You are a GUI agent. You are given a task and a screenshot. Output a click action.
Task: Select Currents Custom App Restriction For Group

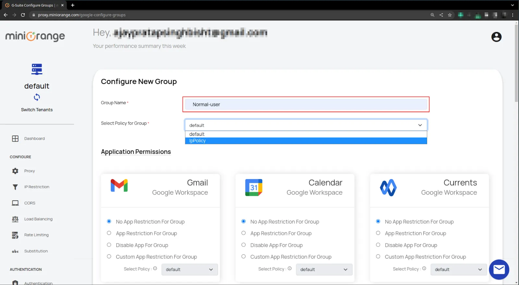[378, 256]
